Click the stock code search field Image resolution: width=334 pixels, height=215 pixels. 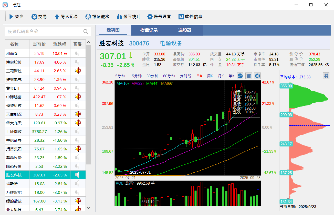tap(45, 31)
